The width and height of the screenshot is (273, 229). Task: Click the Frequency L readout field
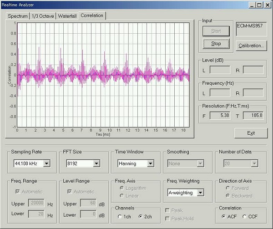click(220, 92)
